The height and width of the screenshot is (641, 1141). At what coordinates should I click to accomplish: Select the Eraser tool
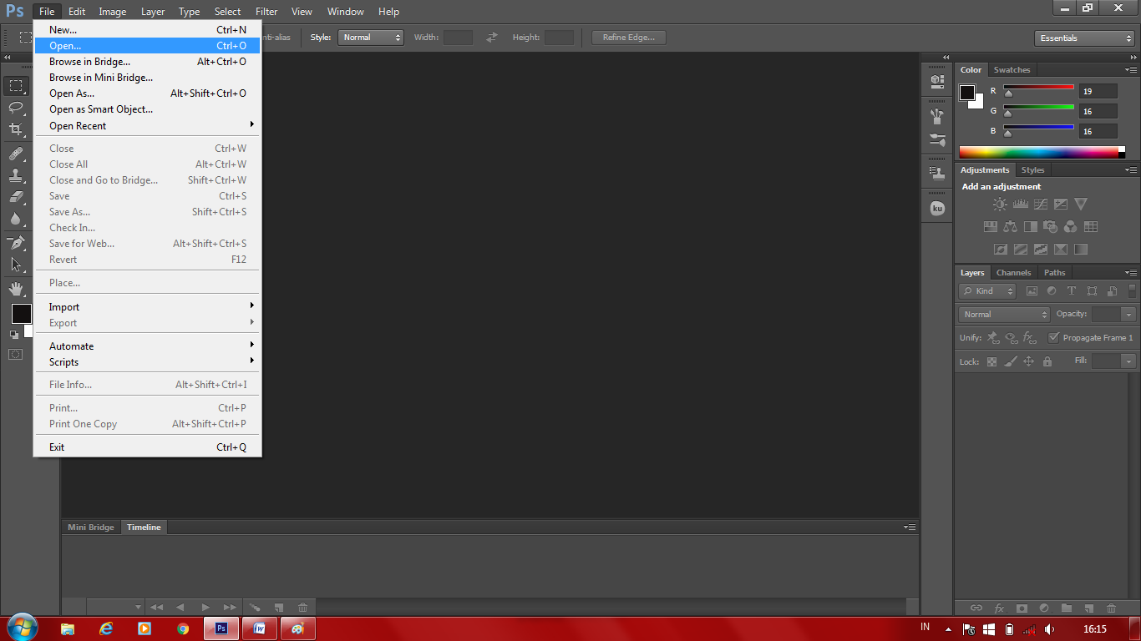coord(16,197)
